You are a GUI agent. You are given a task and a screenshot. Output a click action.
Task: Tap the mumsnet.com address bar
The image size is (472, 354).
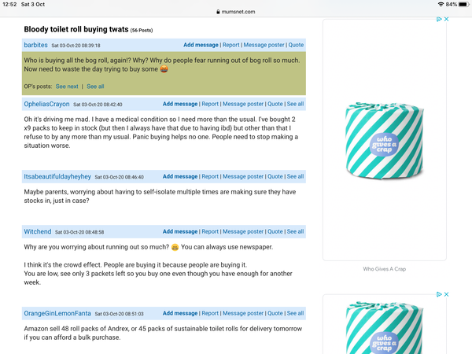(236, 12)
